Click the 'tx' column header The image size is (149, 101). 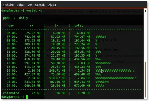point(56,26)
